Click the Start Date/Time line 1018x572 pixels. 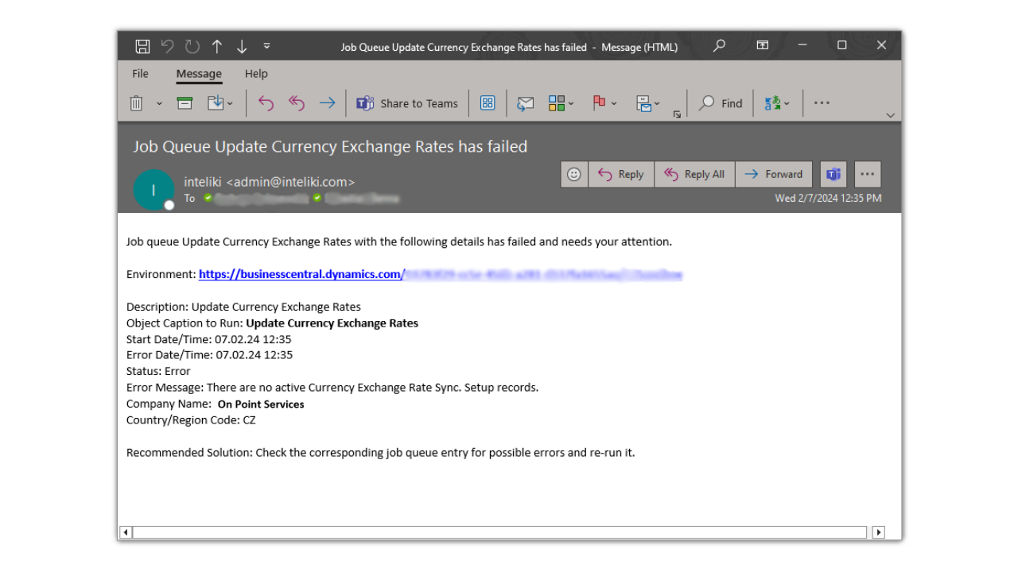pyautogui.click(x=209, y=339)
